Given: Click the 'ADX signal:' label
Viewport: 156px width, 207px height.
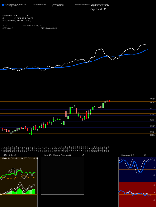Looking at the screenshot, I should click(x=8, y=28).
